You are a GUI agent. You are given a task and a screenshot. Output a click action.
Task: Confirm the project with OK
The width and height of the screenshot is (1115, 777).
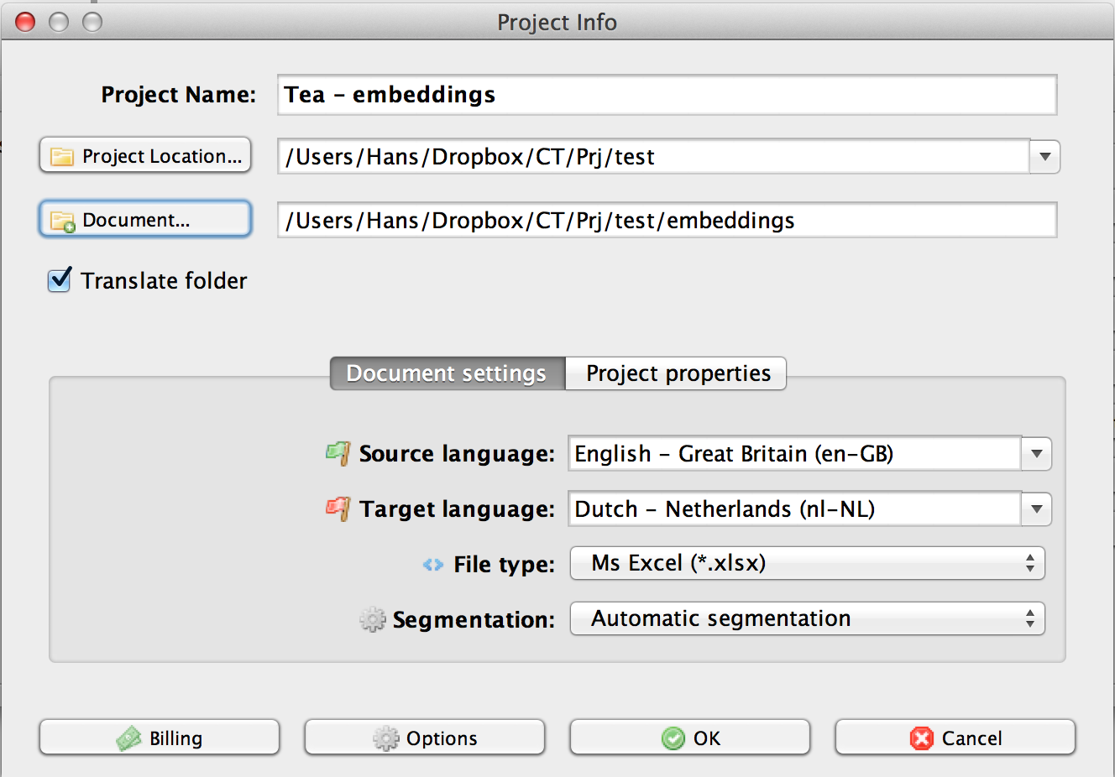[x=690, y=738]
